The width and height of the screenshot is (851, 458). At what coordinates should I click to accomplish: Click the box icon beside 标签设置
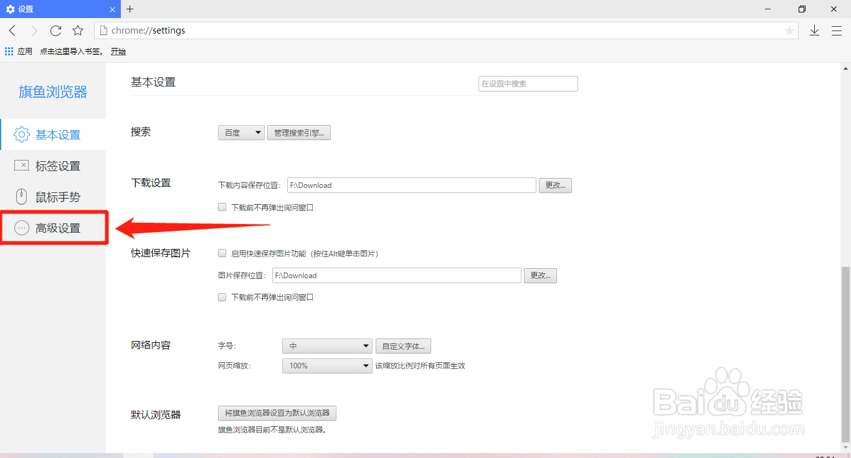(22, 166)
